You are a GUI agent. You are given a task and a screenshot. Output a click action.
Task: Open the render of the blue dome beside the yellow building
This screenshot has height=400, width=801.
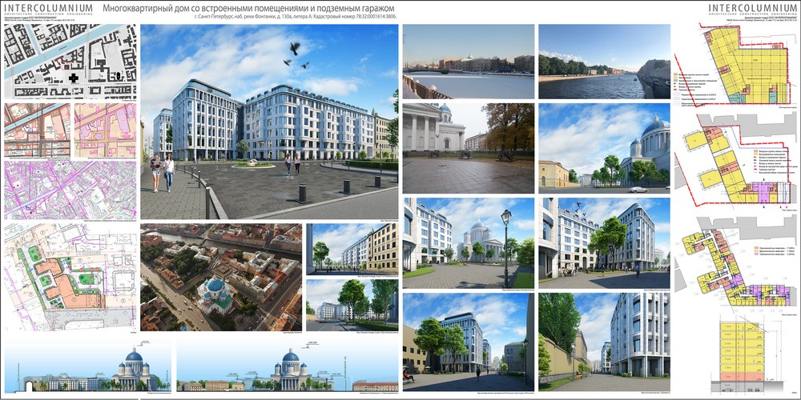click(604, 147)
